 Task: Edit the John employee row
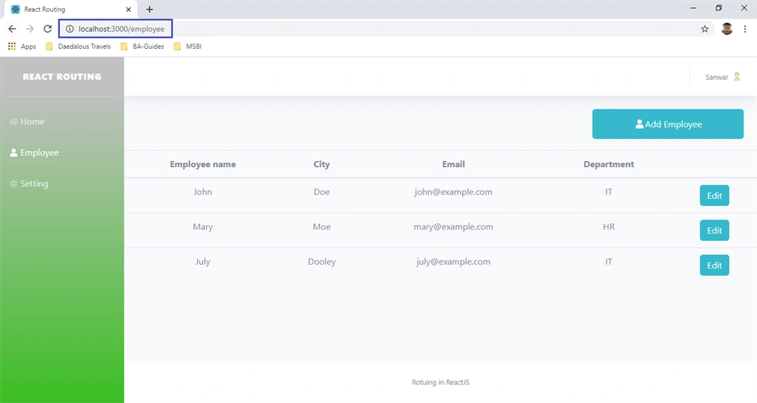pyautogui.click(x=715, y=195)
